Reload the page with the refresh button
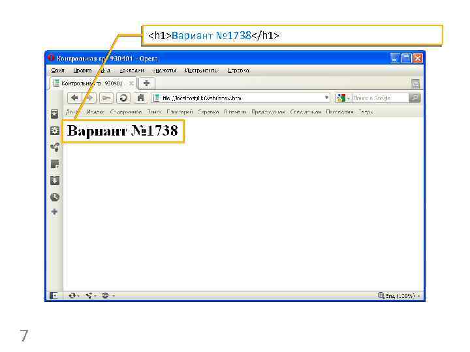The width and height of the screenshot is (470, 352). click(123, 98)
